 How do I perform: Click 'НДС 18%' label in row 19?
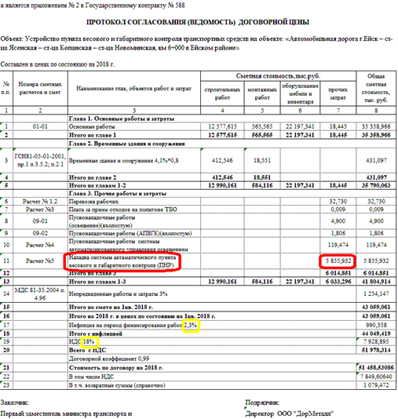tap(82, 342)
